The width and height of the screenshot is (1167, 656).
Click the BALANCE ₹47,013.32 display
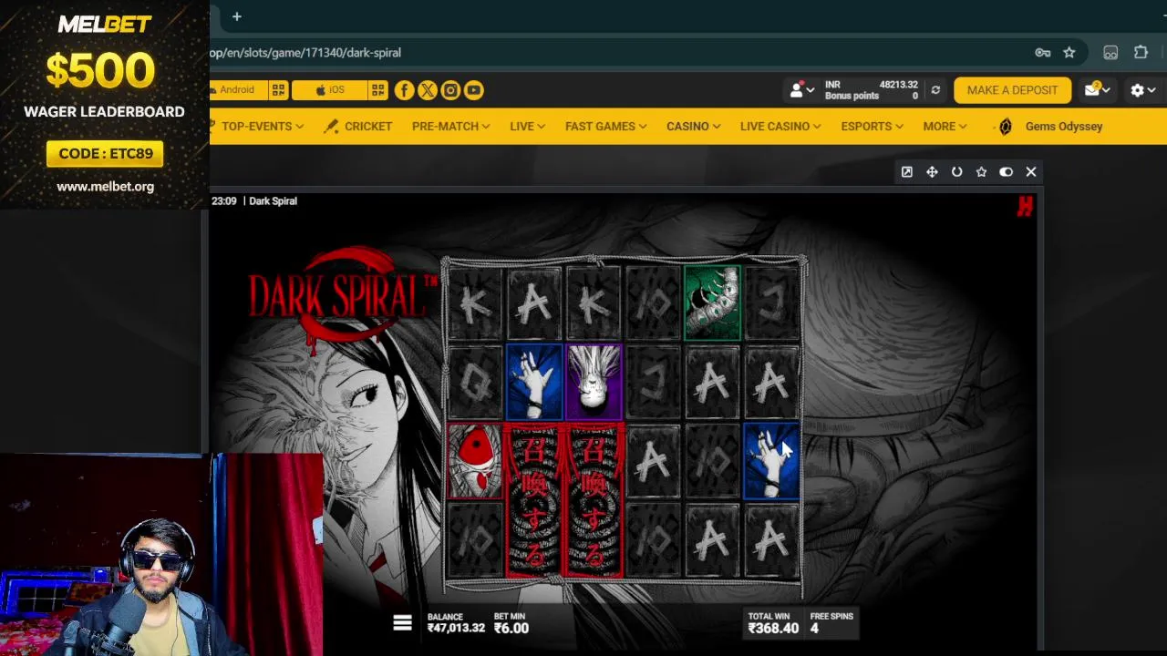pyautogui.click(x=456, y=623)
